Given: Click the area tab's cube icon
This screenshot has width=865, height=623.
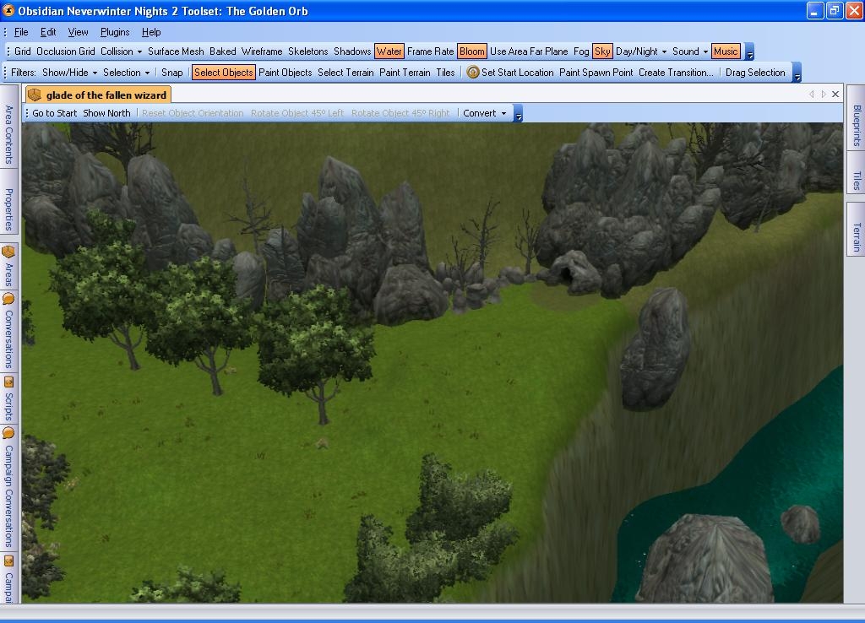Looking at the screenshot, I should pos(35,95).
